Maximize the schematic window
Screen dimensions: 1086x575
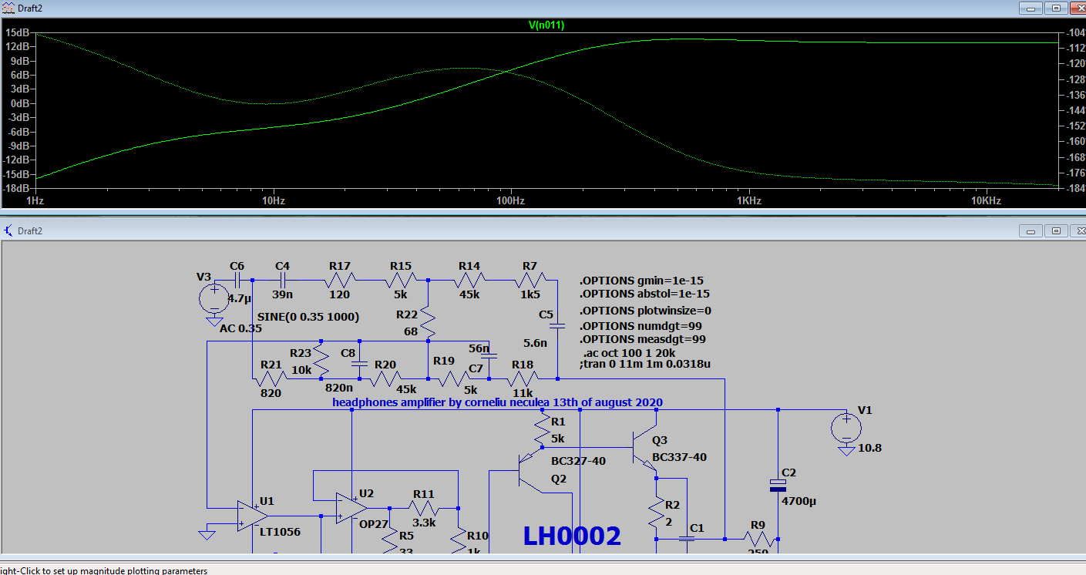pos(1057,230)
